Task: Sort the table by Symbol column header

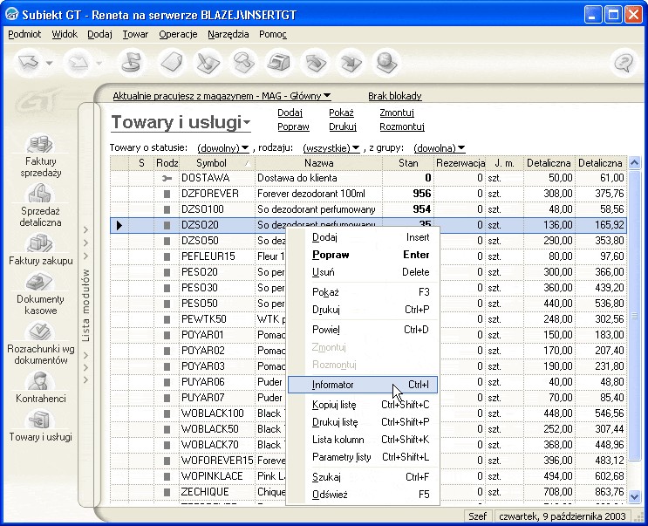Action: (211, 163)
